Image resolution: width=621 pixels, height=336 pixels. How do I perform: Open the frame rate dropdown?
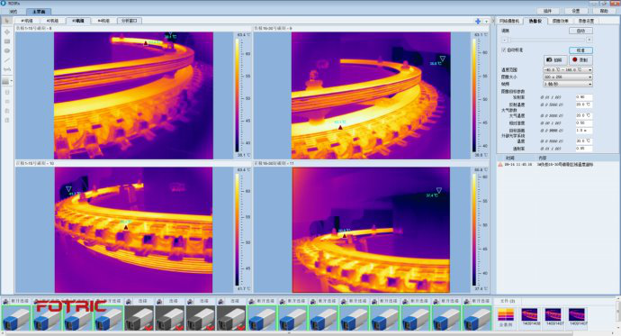(x=568, y=84)
